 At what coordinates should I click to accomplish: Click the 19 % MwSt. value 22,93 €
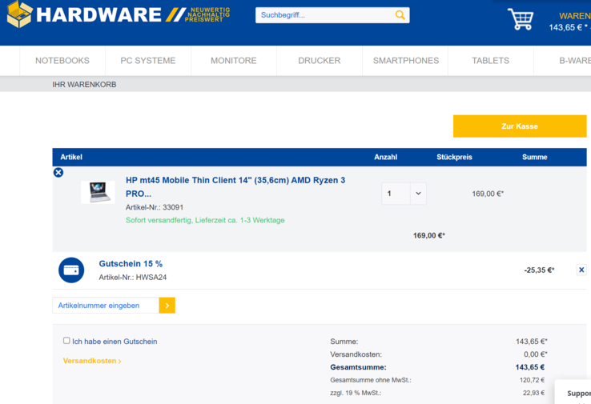tap(533, 393)
